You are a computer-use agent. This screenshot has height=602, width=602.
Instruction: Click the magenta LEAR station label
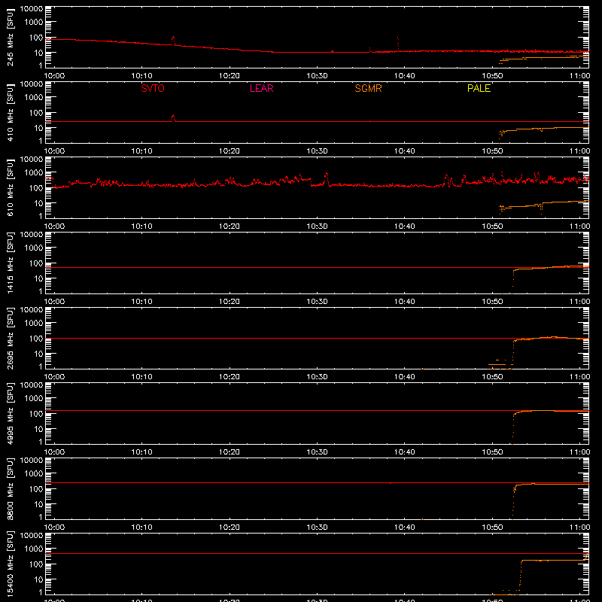point(261,88)
